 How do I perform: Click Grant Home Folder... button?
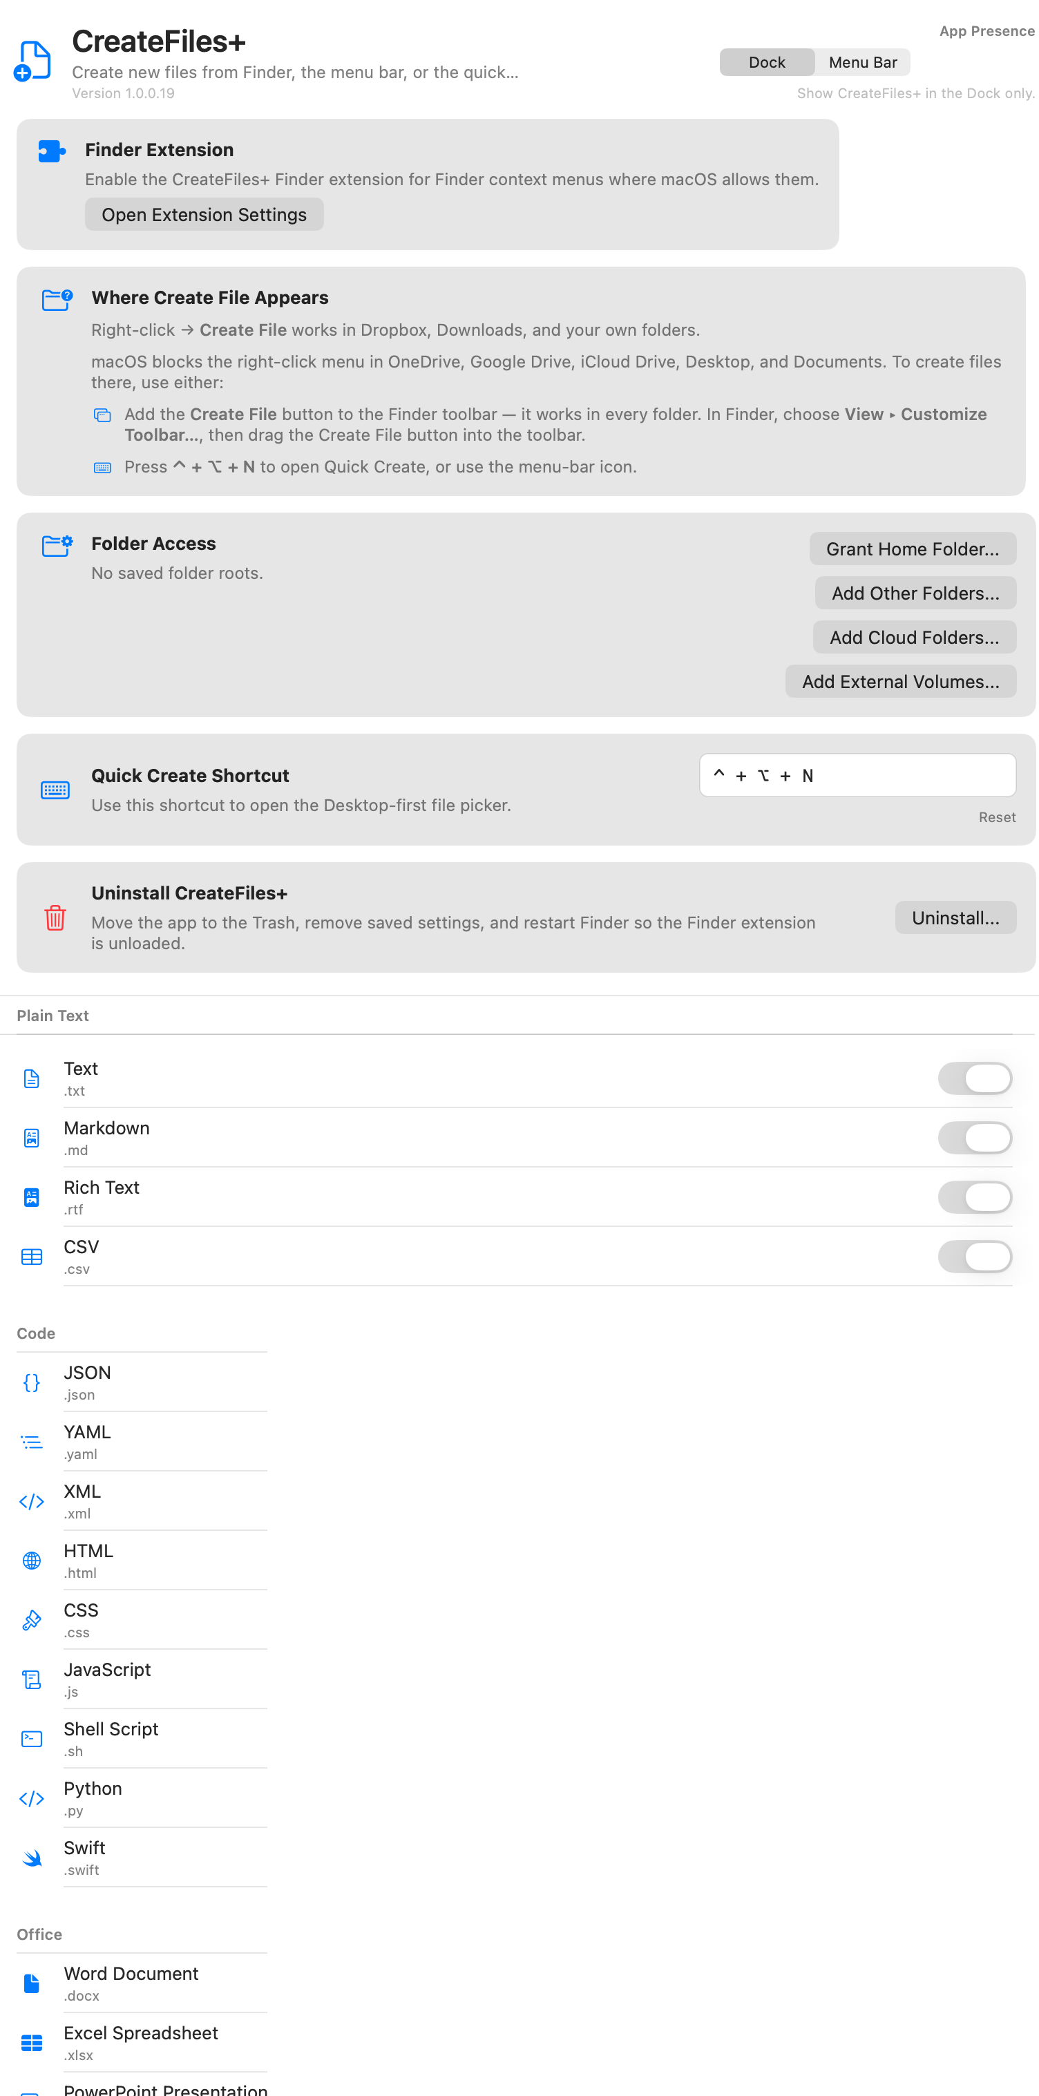913,549
